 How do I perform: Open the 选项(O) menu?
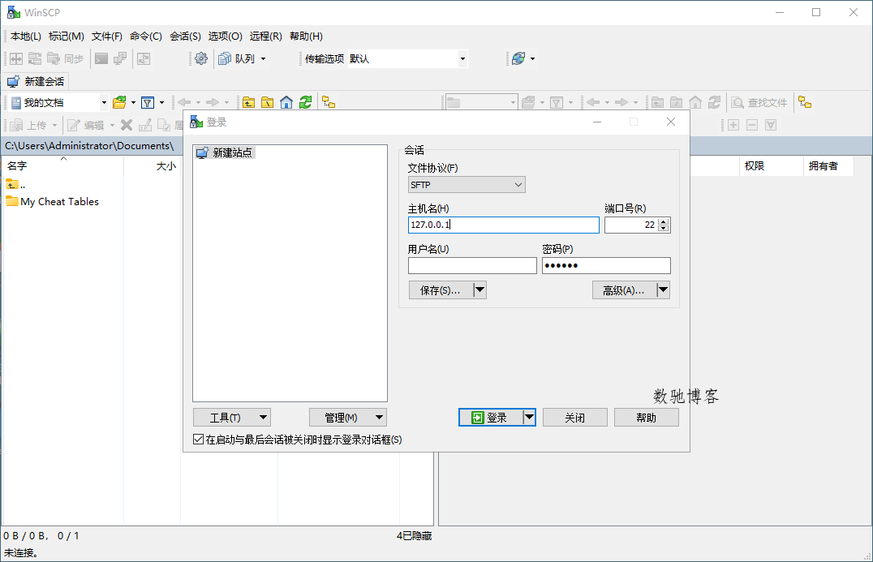point(225,36)
